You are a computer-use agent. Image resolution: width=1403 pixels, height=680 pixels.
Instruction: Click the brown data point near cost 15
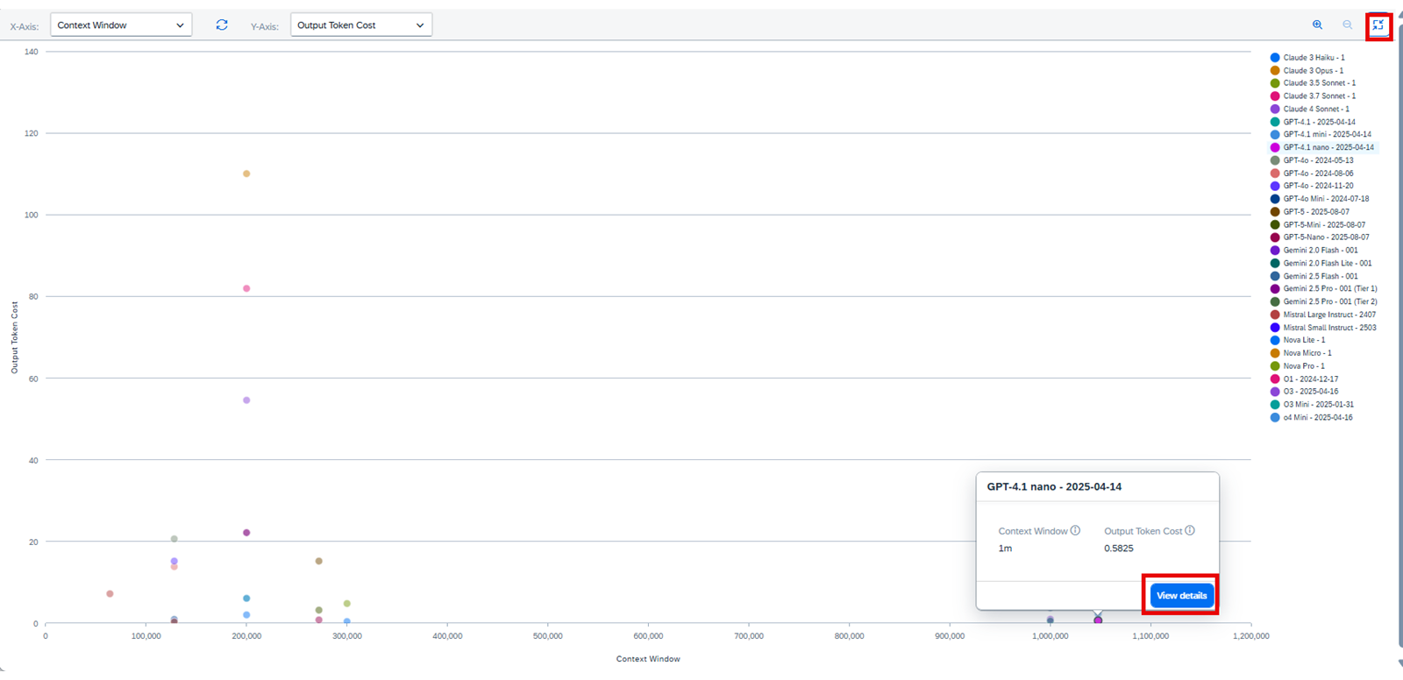pos(318,561)
